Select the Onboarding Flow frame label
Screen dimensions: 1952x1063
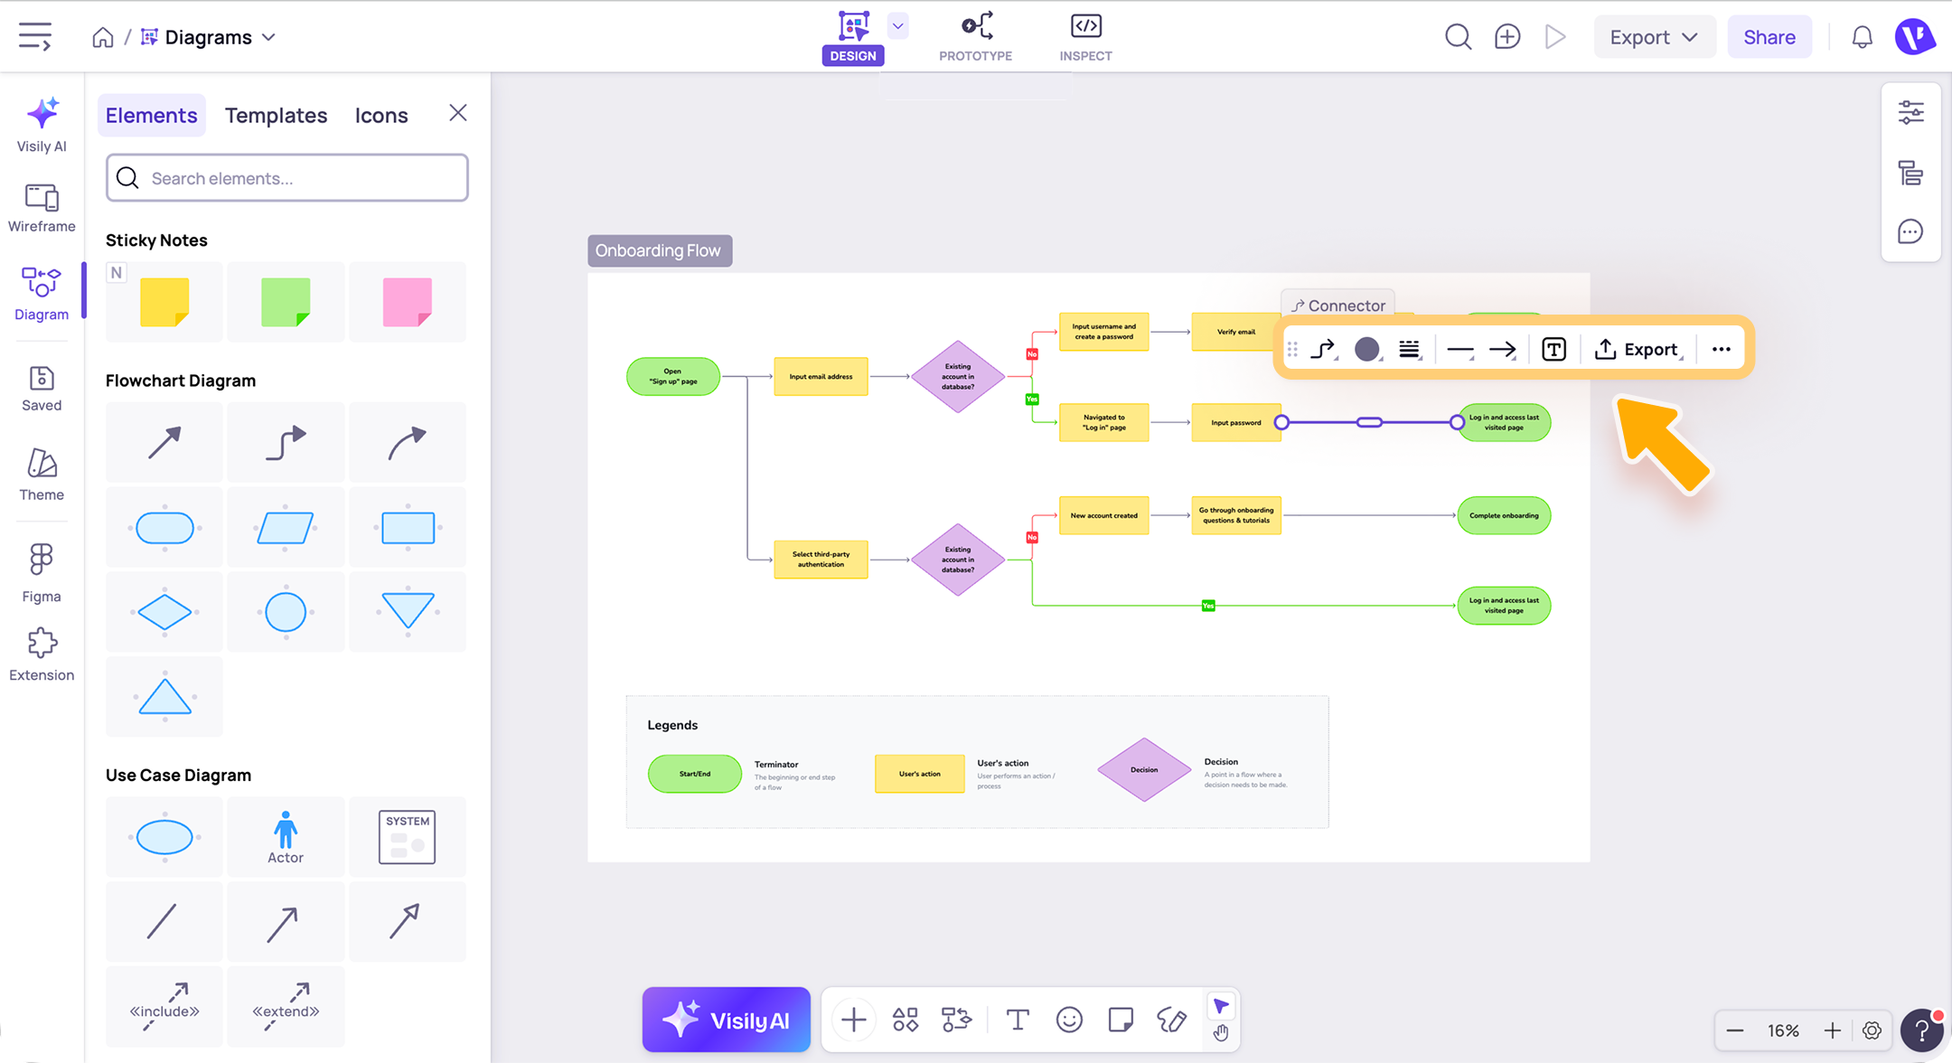[660, 250]
